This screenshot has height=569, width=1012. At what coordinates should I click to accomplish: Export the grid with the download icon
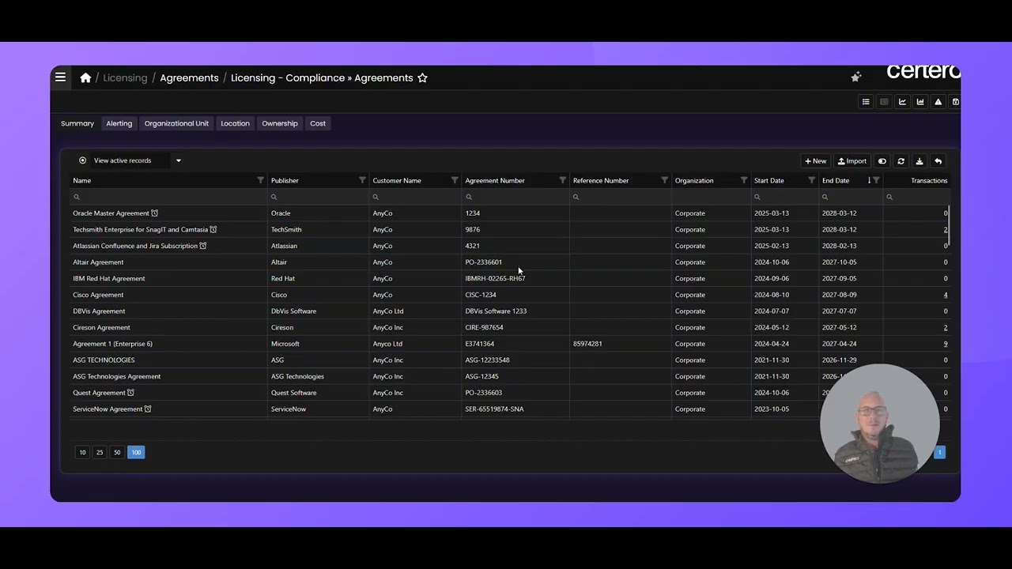tap(919, 161)
